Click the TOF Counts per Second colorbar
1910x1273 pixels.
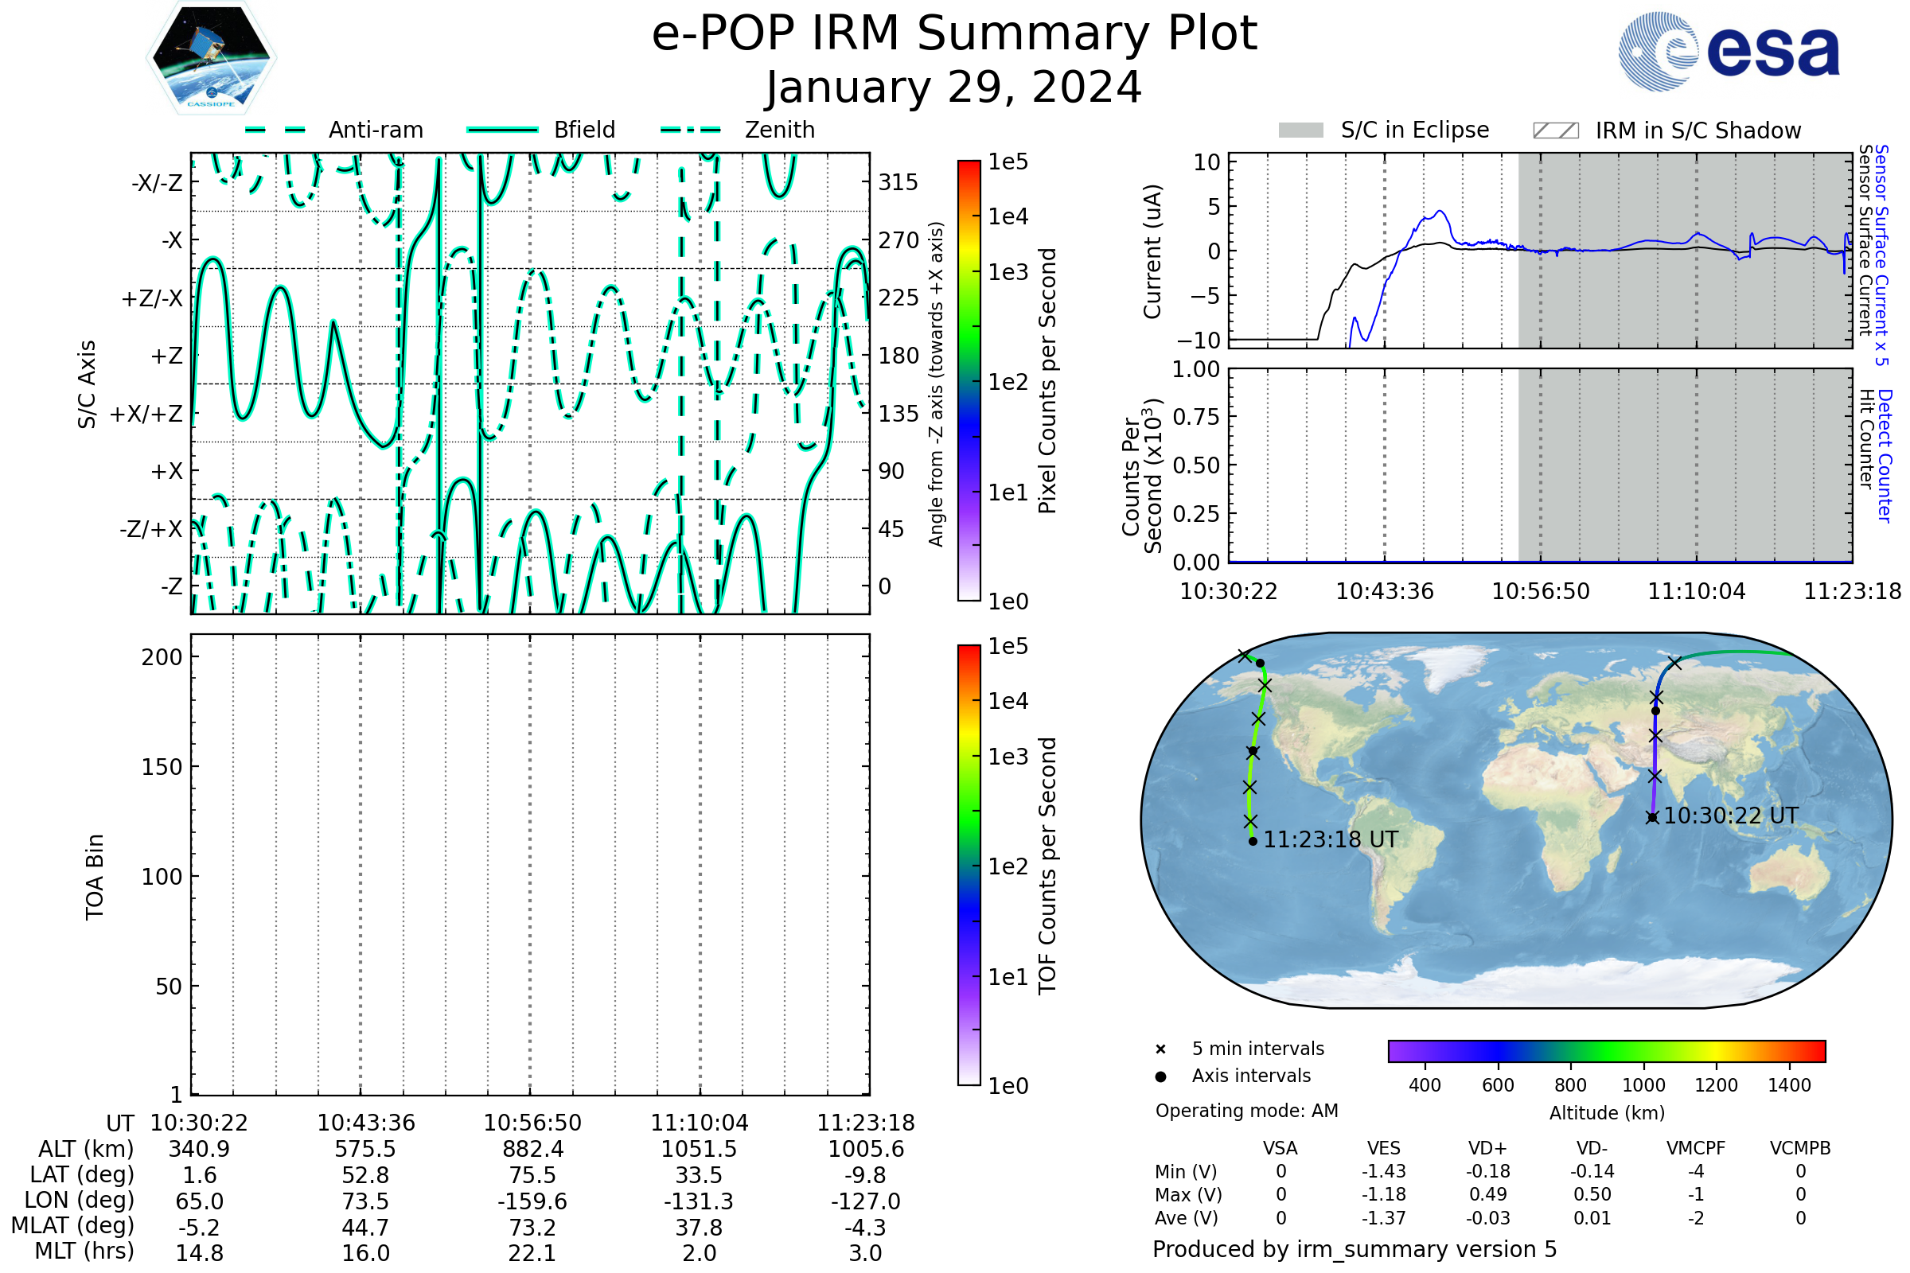(969, 865)
